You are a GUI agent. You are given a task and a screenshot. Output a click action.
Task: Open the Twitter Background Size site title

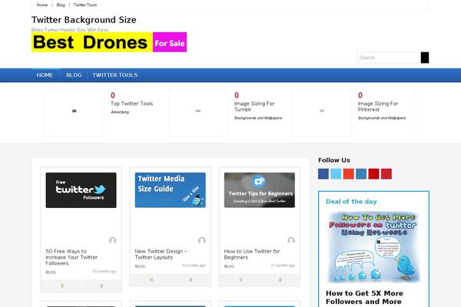tap(84, 20)
